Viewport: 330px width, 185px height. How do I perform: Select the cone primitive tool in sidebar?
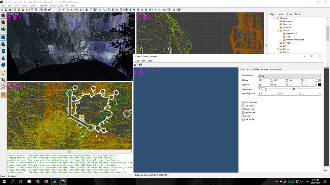tap(3, 58)
